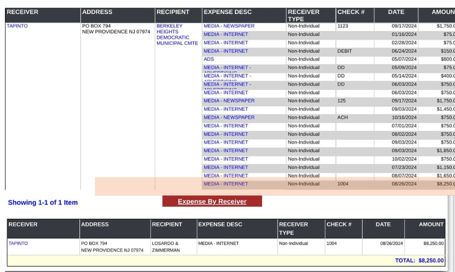This screenshot has height=272, width=455.
Task: Click RECIPIENT header in bottom table
Action: (x=167, y=224)
